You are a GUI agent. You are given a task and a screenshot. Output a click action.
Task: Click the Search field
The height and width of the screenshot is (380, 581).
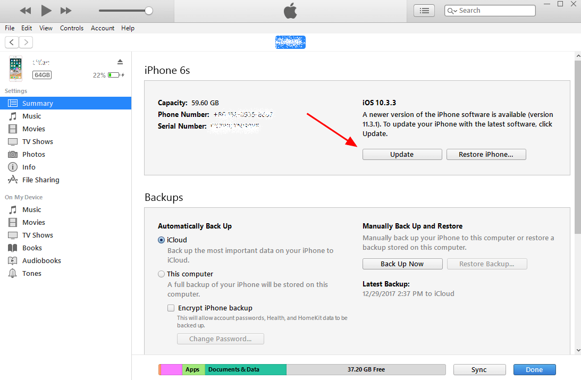pos(490,11)
